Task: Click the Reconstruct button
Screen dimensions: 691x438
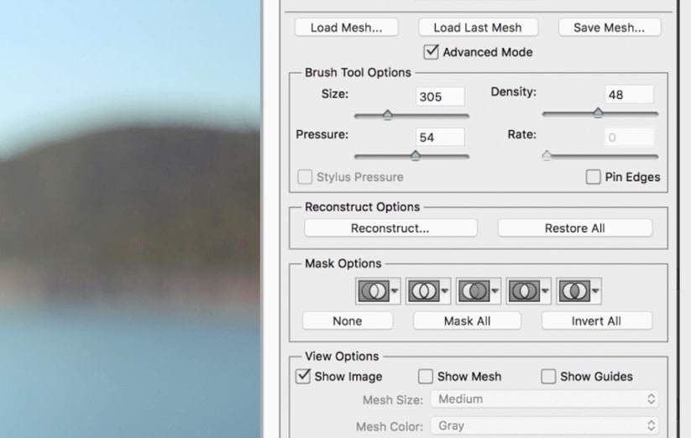Action: (x=390, y=228)
